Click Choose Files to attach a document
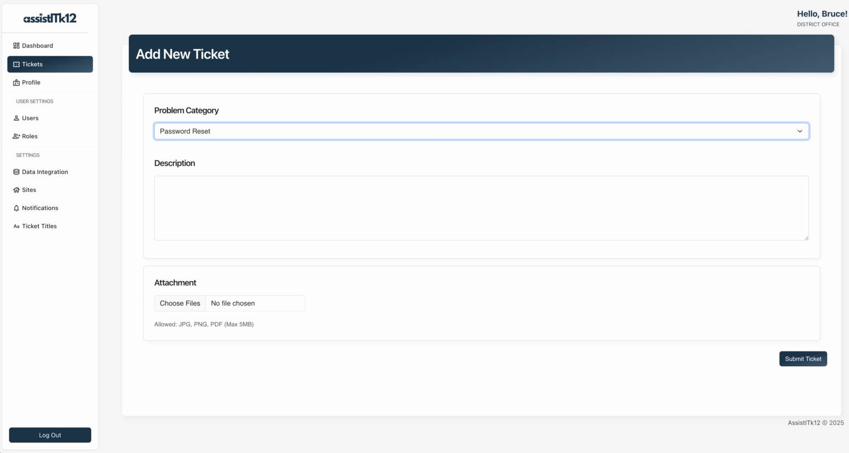Screen dimensions: 849x453 tap(180, 303)
